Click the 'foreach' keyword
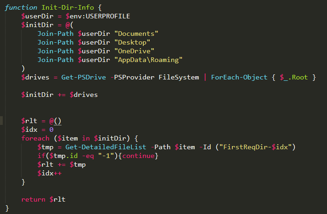The height and width of the screenshot is (214, 327). (35, 139)
